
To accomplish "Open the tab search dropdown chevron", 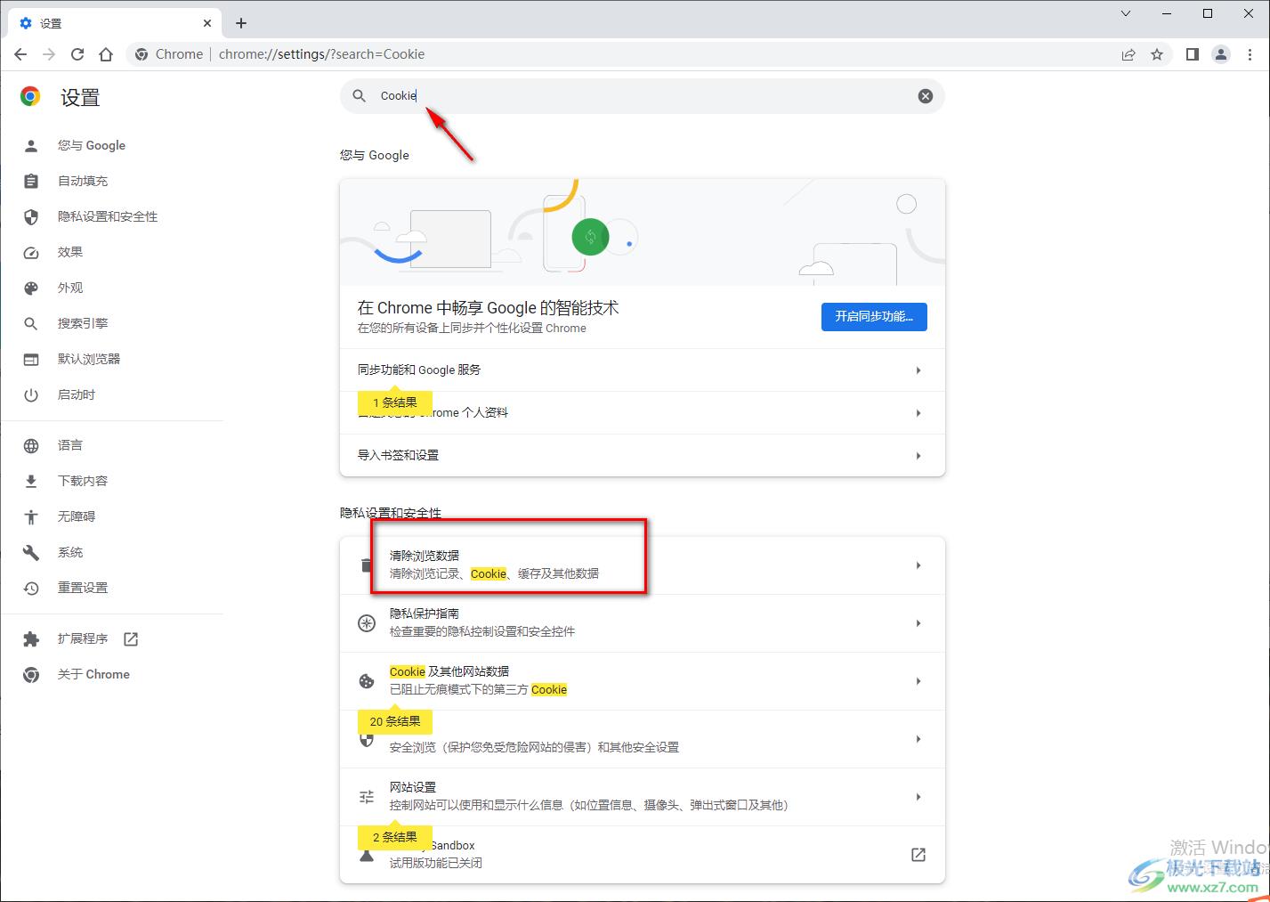I will tap(1126, 13).
